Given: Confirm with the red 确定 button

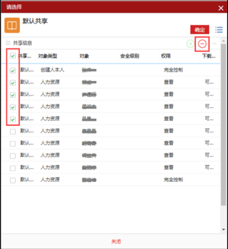Looking at the screenshot, I should [x=200, y=30].
